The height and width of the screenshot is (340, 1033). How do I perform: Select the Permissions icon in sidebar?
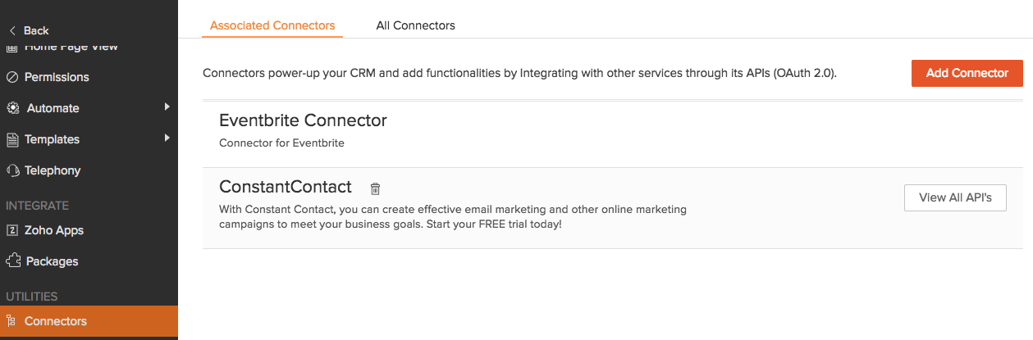click(12, 77)
